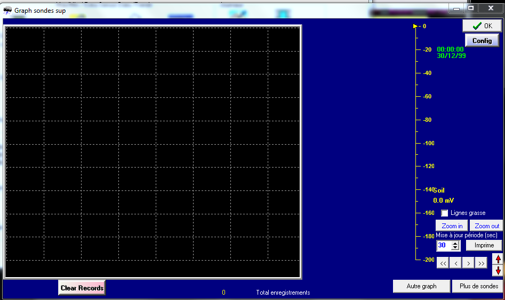505x300 pixels.
Task: Open Autre graph window
Action: pos(421,286)
